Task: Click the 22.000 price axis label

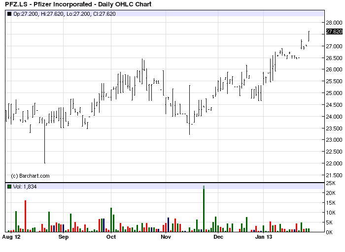Action: (334, 163)
